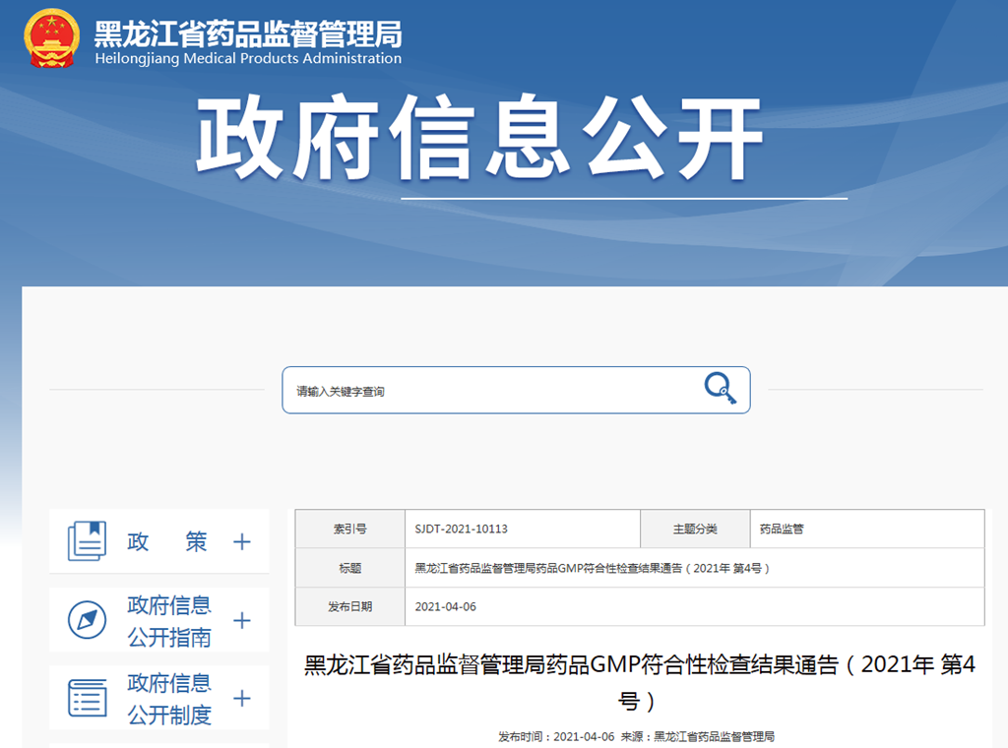Viewport: 1008px width, 748px height.
Task: Click the 标题 table label
Action: coord(349,568)
